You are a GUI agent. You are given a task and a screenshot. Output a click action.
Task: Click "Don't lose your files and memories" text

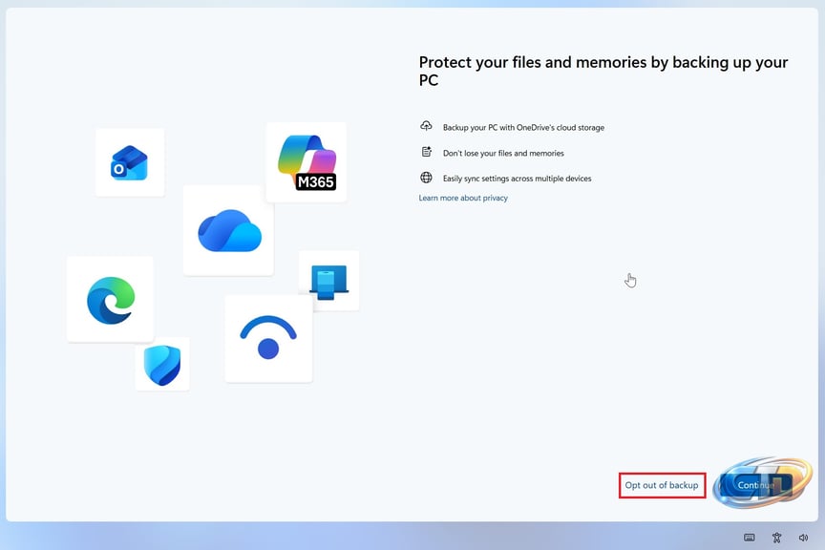[503, 153]
